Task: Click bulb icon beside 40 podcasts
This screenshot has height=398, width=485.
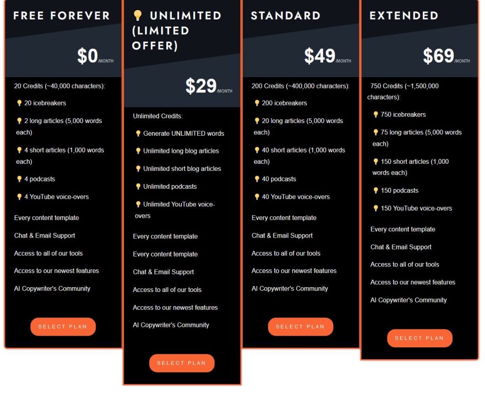Action: [x=257, y=179]
